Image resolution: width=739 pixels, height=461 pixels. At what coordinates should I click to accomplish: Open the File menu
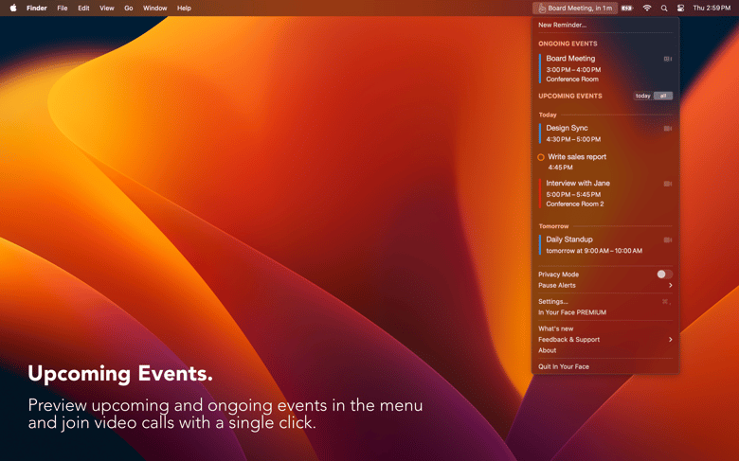pos(63,8)
